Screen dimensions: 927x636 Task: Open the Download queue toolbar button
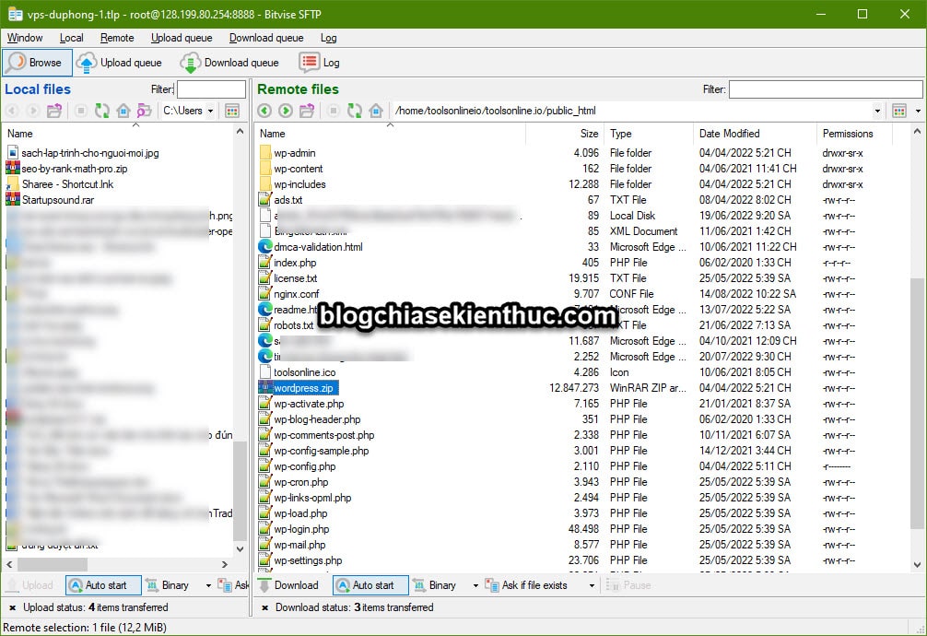point(230,62)
